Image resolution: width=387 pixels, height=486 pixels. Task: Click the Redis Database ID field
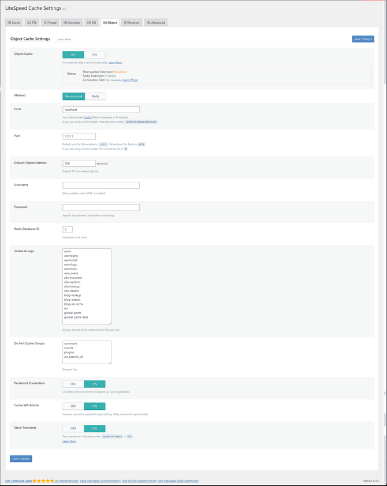(68, 230)
